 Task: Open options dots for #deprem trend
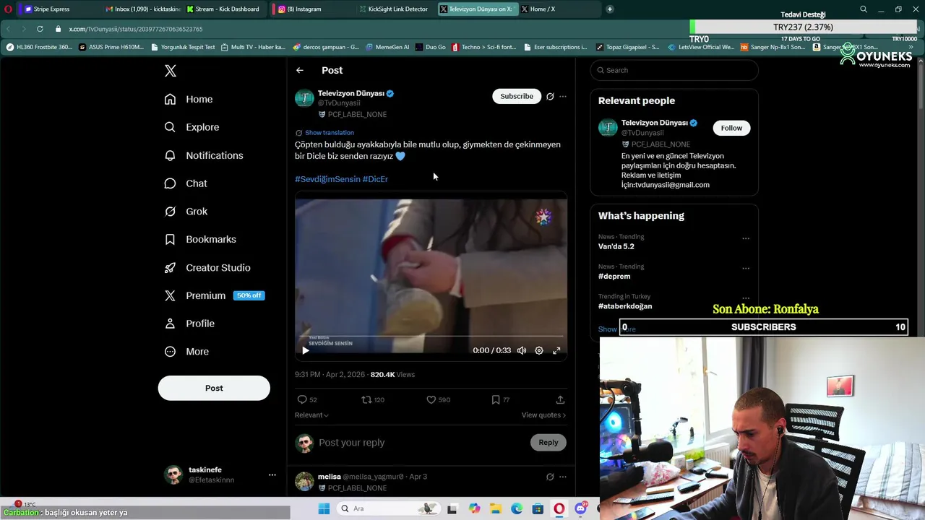tap(746, 268)
